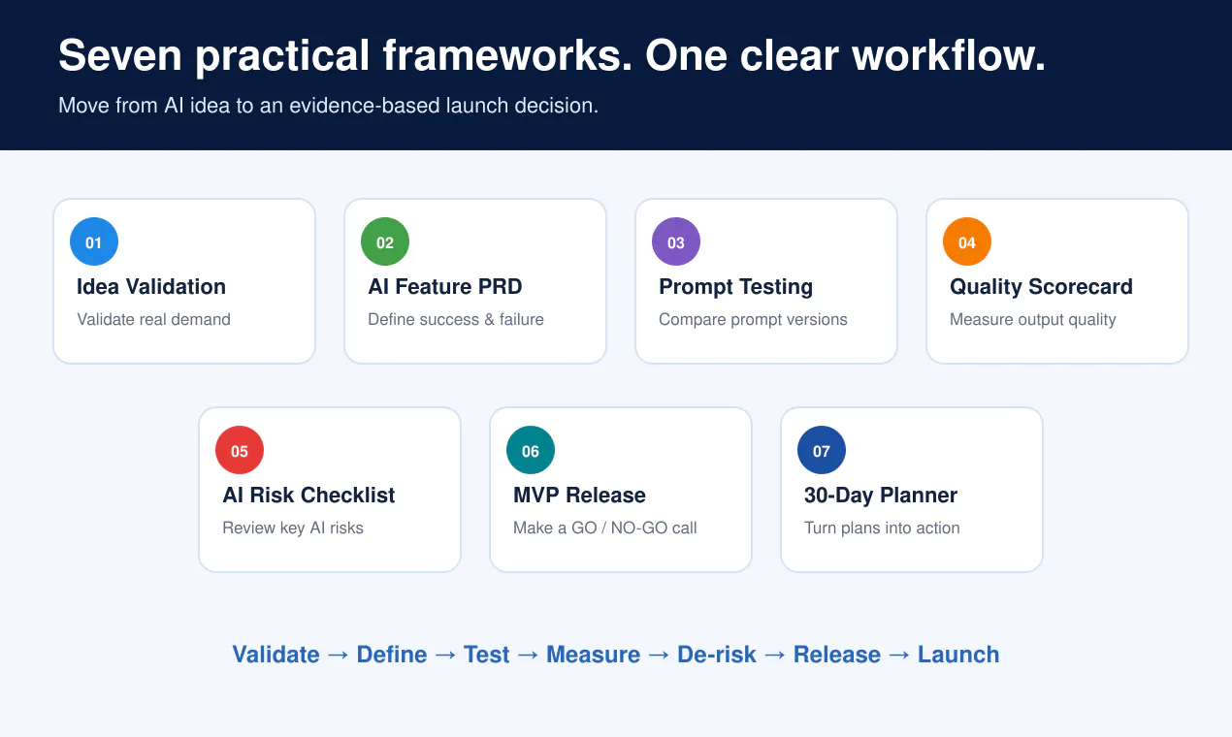This screenshot has height=737, width=1232.
Task: Select the MVP Release card title
Action: pos(580,496)
